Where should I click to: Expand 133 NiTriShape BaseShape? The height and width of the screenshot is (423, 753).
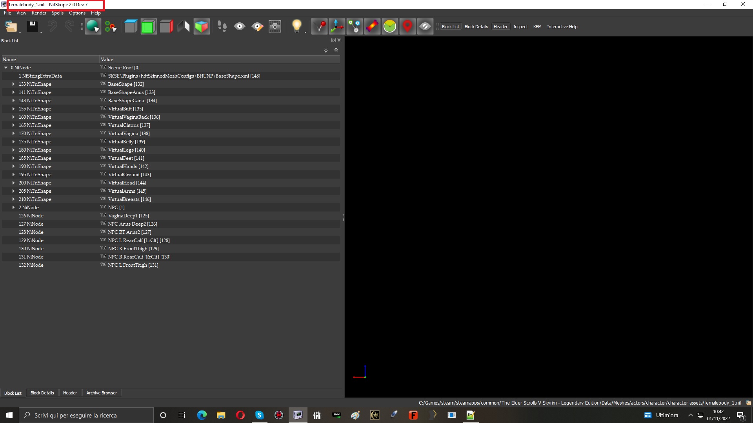(x=13, y=84)
